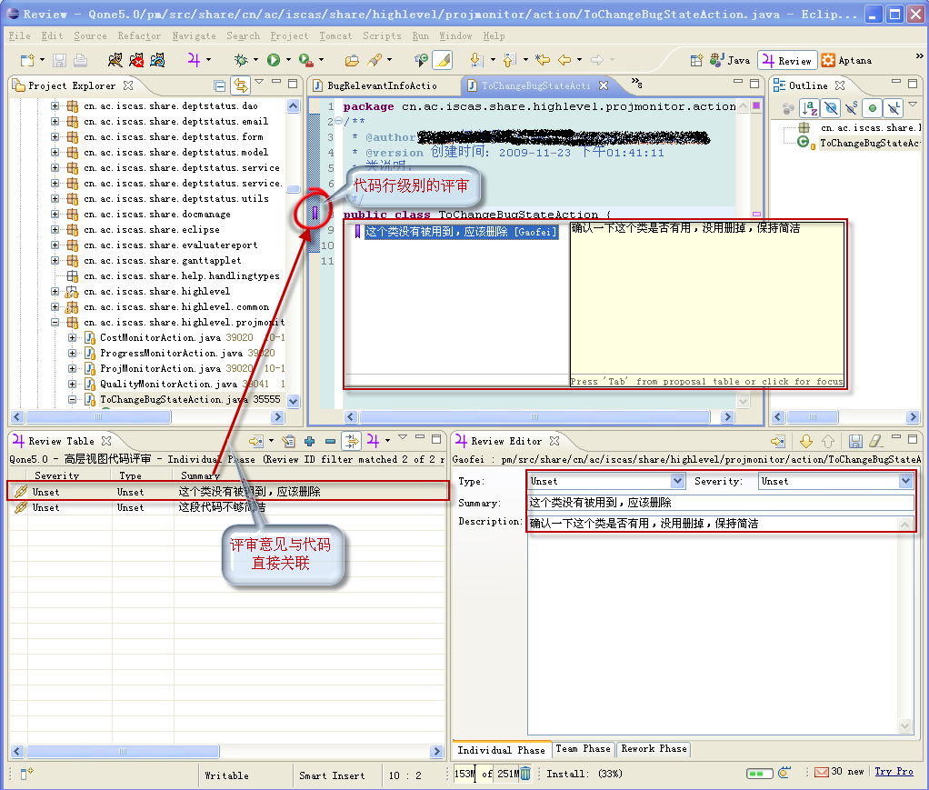Viewport: 929px width, 790px height.
Task: Open the Type dropdown in Review Editor
Action: pyautogui.click(x=677, y=481)
